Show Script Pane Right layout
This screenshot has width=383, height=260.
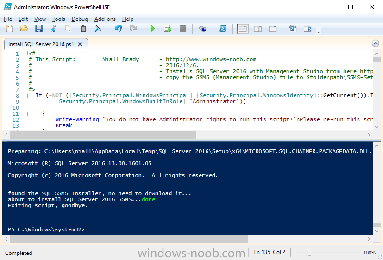coord(257,29)
